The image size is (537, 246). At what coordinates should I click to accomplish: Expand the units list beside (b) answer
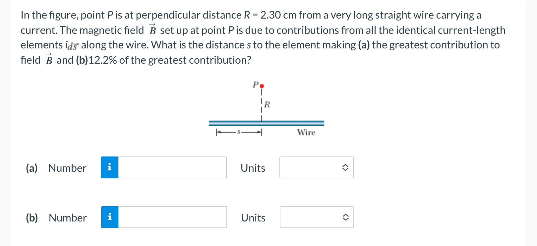click(316, 217)
